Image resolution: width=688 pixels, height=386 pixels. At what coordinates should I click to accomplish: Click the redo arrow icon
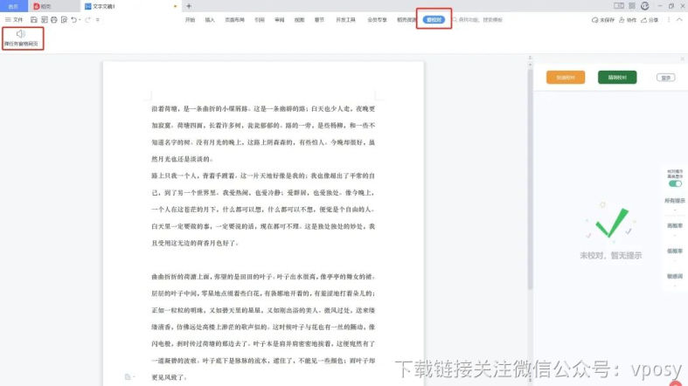[x=87, y=20]
